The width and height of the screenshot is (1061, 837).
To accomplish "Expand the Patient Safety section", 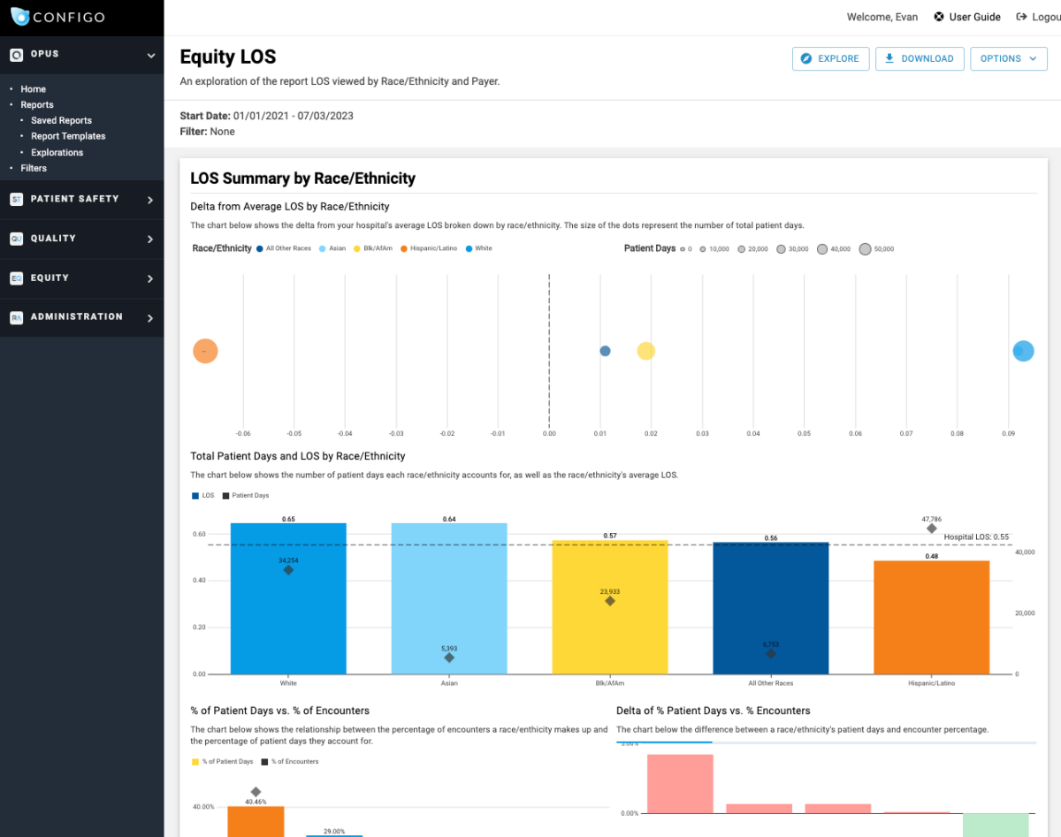I will [150, 200].
